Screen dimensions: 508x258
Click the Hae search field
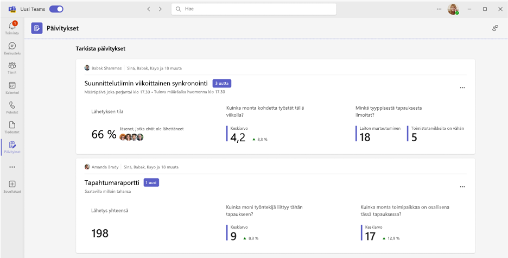point(253,9)
